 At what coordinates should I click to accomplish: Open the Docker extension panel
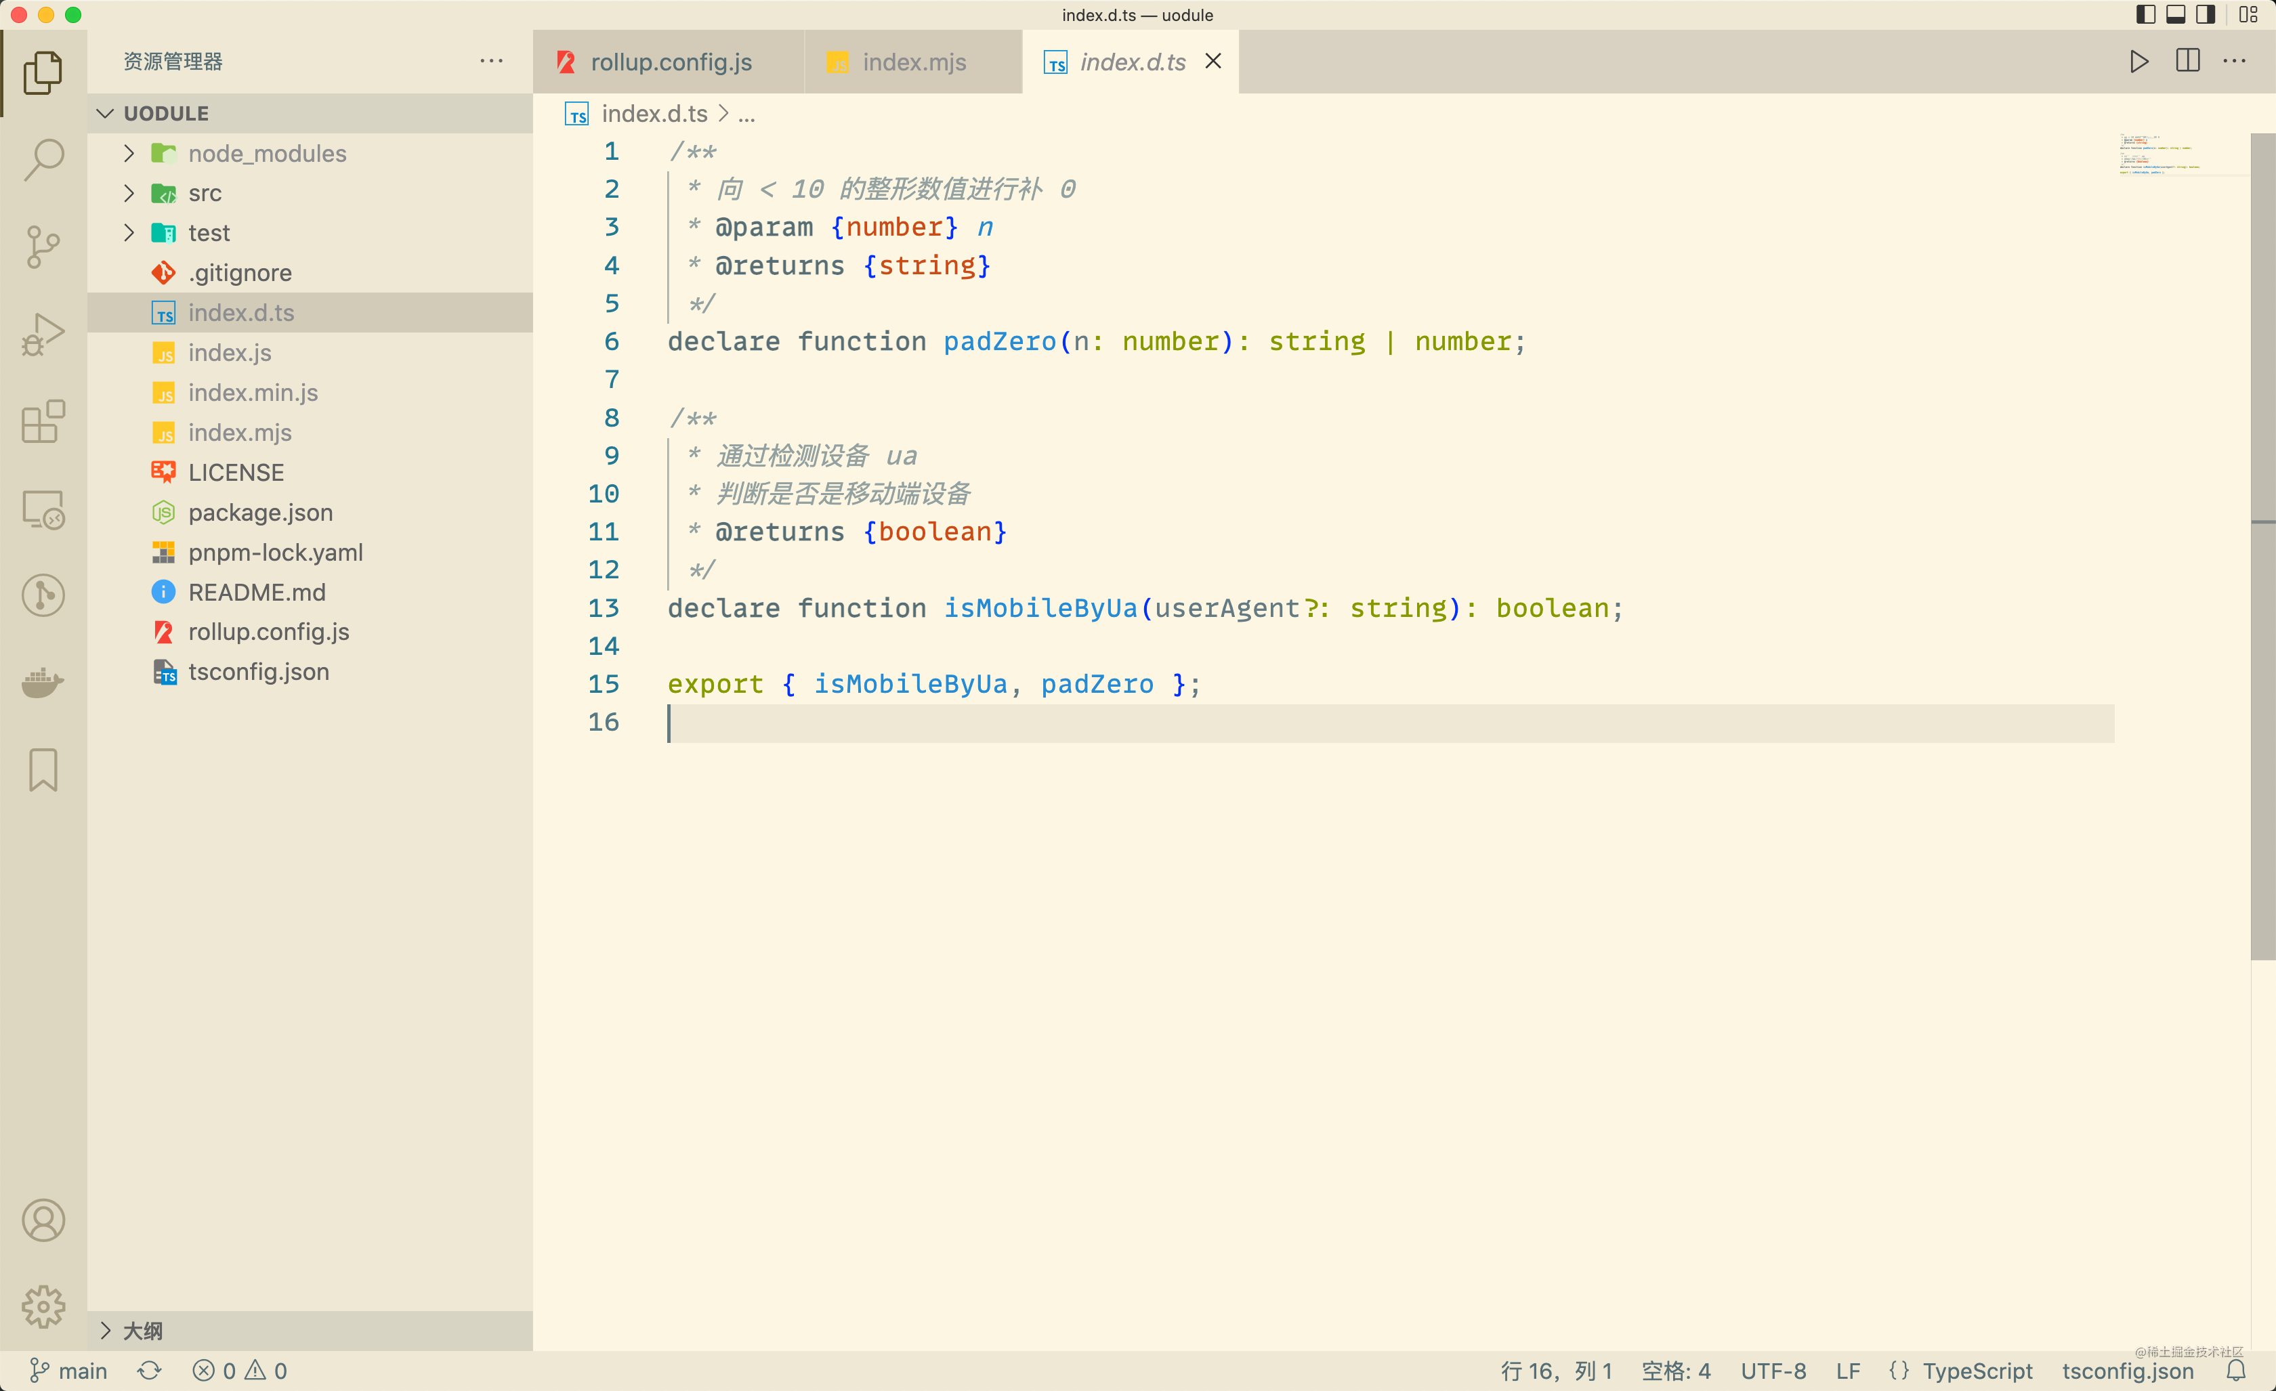tap(43, 683)
